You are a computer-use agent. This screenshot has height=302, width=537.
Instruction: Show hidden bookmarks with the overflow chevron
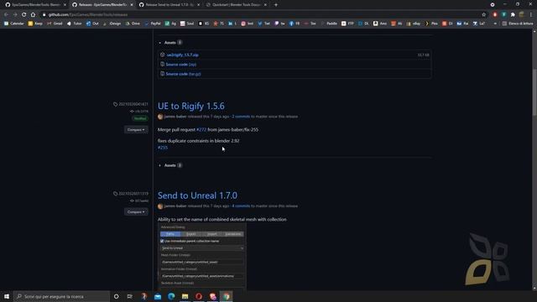coord(495,23)
